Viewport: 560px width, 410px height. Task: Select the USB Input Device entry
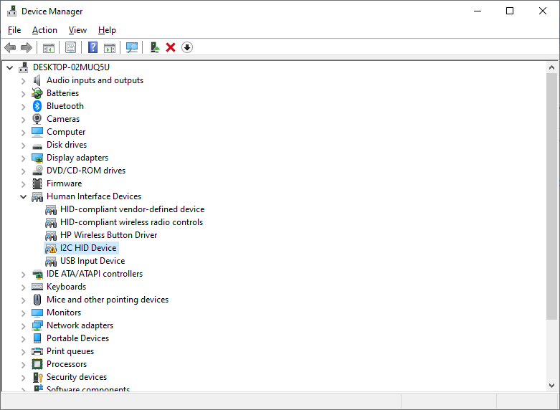point(92,261)
